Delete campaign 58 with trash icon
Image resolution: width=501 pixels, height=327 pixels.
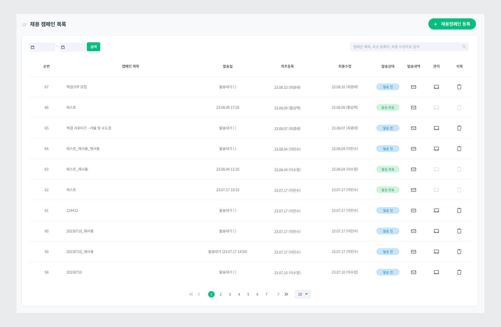459,272
